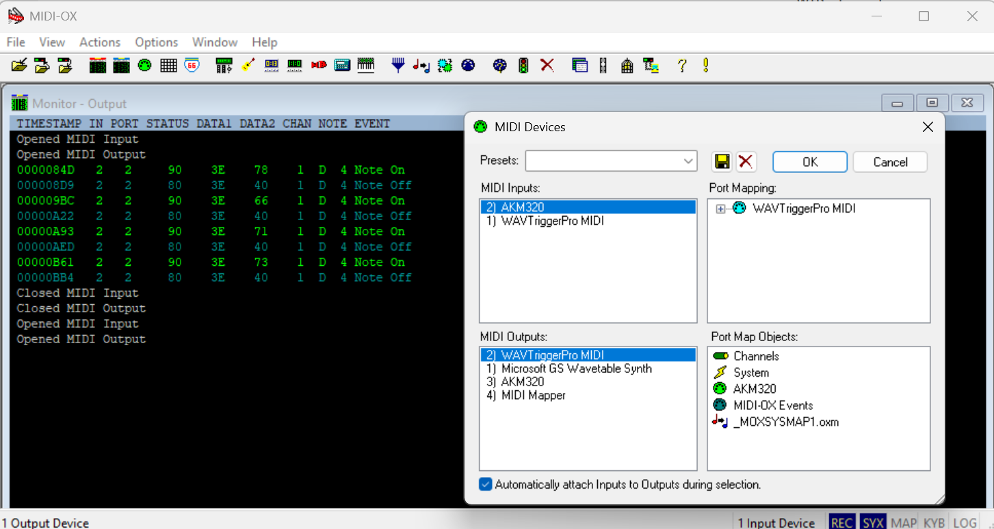Click the piano keyboard toolbar icon
Image resolution: width=994 pixels, height=529 pixels.
[x=366, y=66]
